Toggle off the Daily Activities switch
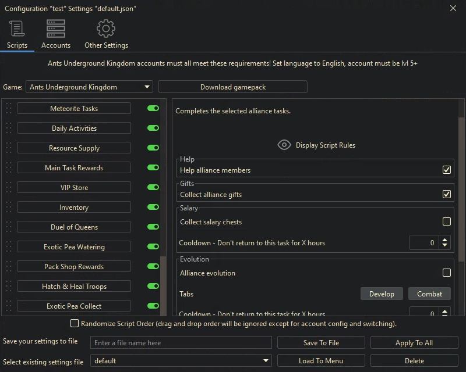Image resolution: width=466 pixels, height=372 pixels. click(x=153, y=128)
